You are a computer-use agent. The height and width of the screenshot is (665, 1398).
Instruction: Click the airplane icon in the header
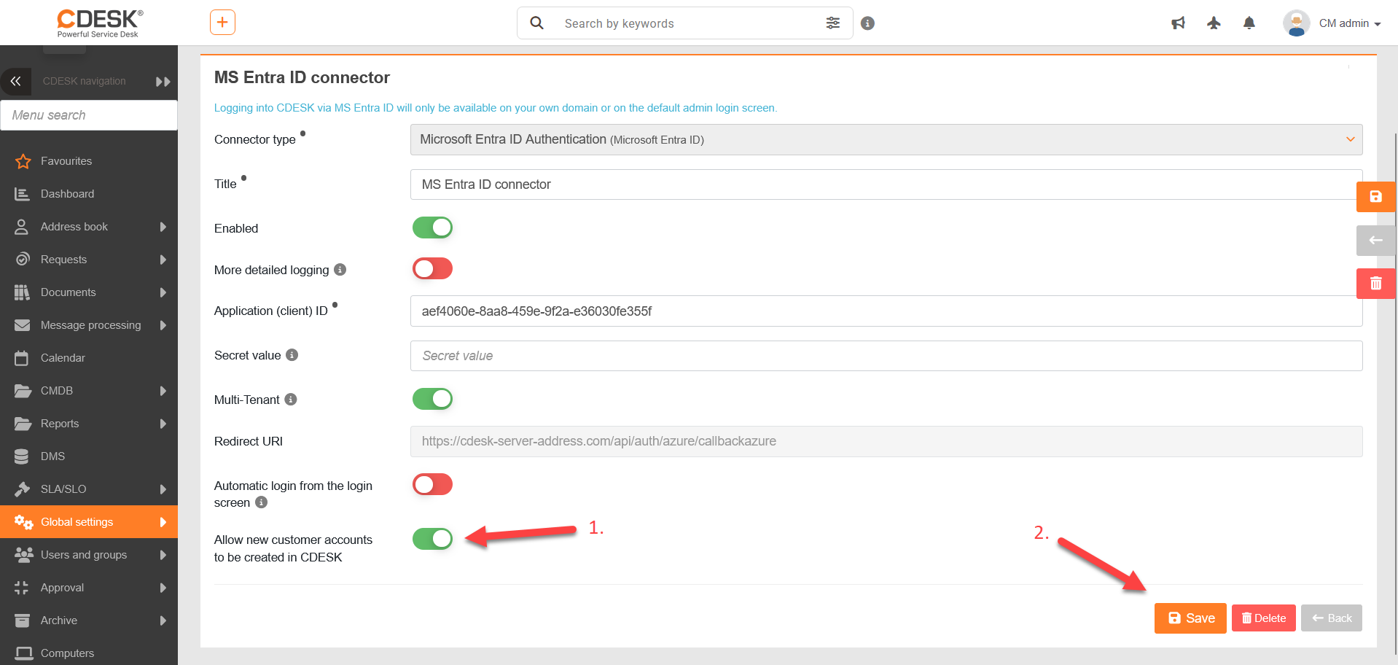click(1214, 23)
